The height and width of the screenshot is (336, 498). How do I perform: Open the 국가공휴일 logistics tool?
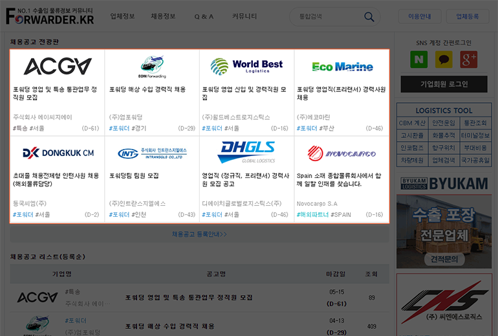coord(475,160)
